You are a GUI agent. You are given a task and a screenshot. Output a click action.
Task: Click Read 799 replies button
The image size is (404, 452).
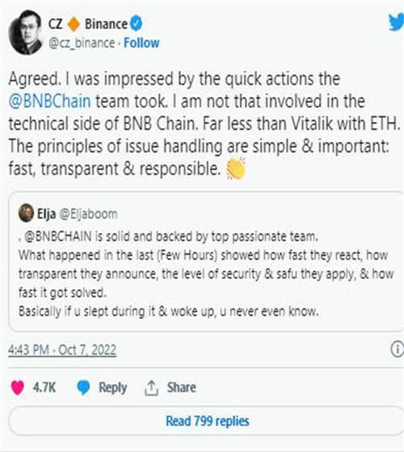[207, 421]
